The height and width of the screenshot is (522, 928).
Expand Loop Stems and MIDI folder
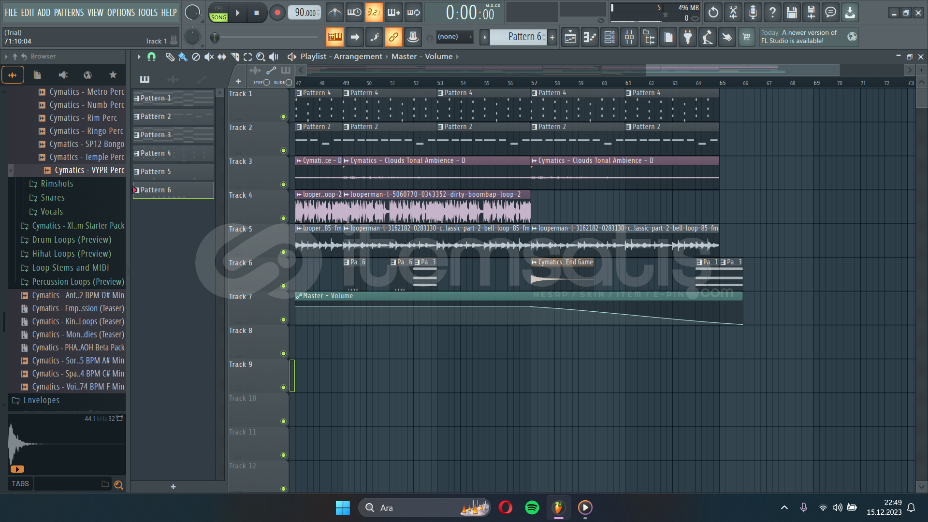pyautogui.click(x=70, y=268)
